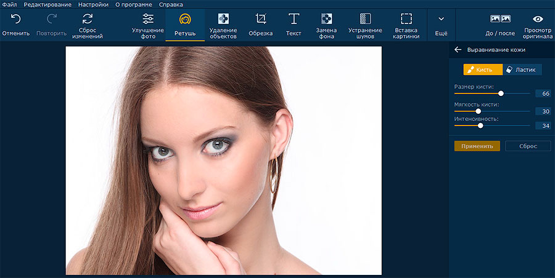Viewport: 555px width, 278px height.
Task: Open the Улучшение фото tool
Action: (x=148, y=25)
